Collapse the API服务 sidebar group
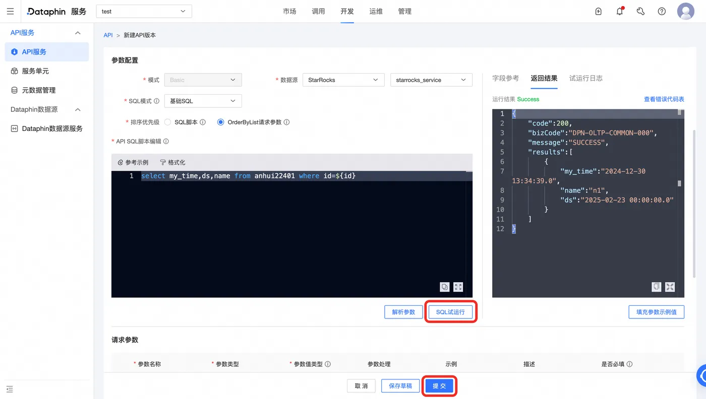The width and height of the screenshot is (706, 399). point(78,33)
